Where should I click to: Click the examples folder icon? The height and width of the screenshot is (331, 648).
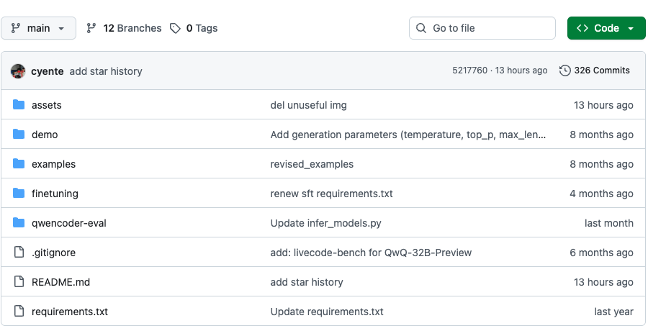coord(19,163)
